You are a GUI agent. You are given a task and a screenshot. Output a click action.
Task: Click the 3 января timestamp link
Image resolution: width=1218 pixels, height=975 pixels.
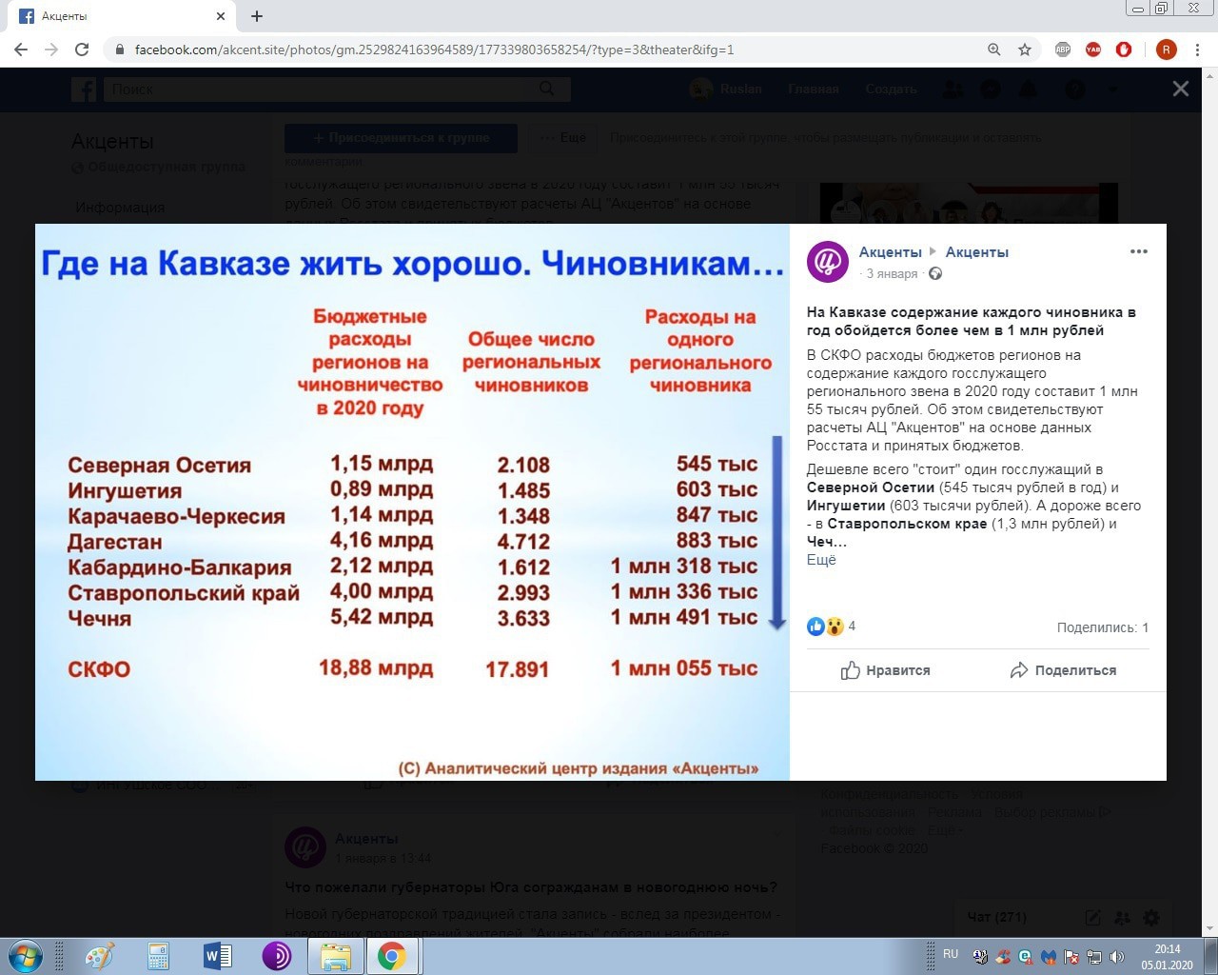point(892,274)
